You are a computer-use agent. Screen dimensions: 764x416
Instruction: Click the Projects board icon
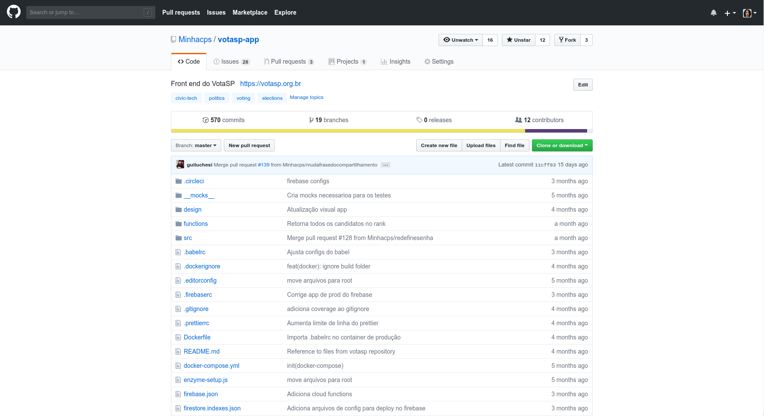click(x=331, y=62)
